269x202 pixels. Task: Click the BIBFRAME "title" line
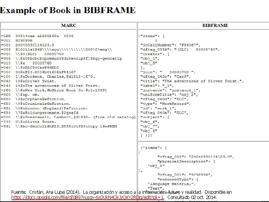point(192,81)
